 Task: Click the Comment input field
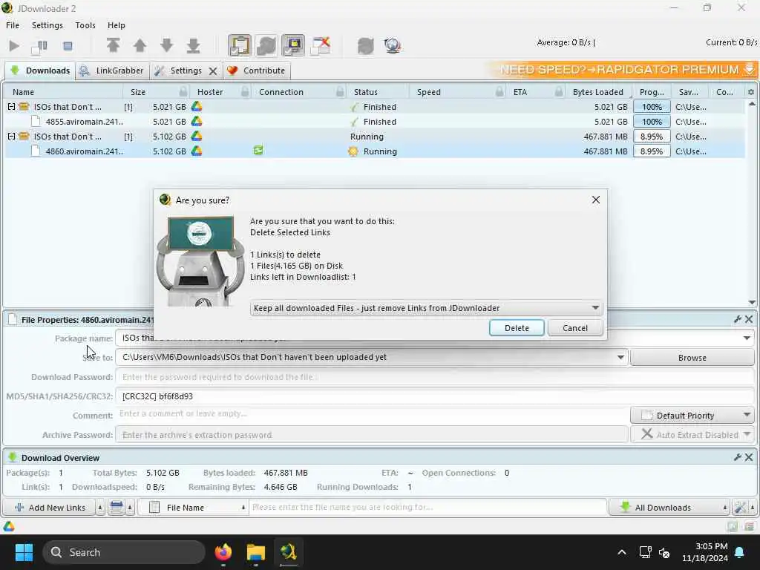[372, 414]
